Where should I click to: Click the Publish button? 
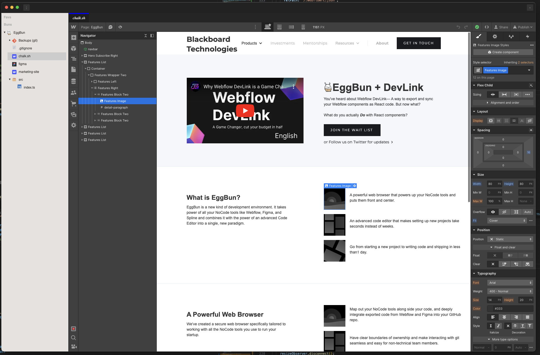click(523, 27)
